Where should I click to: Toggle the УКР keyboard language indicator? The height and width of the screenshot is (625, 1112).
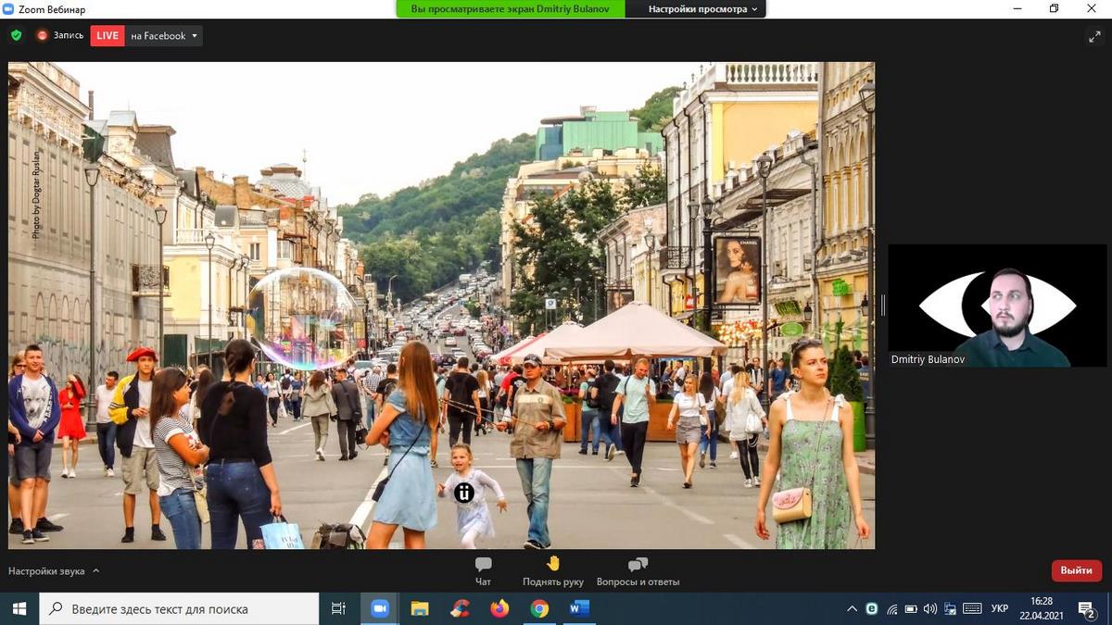point(1000,608)
